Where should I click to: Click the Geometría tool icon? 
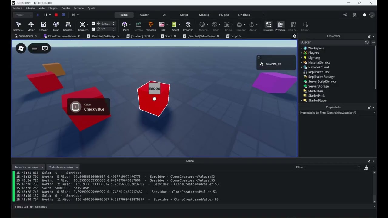click(82, 25)
